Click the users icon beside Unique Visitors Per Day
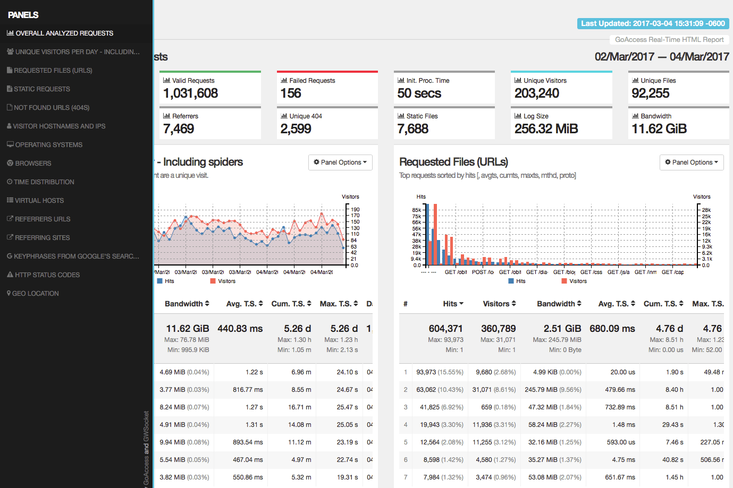The width and height of the screenshot is (733, 488). [x=10, y=52]
